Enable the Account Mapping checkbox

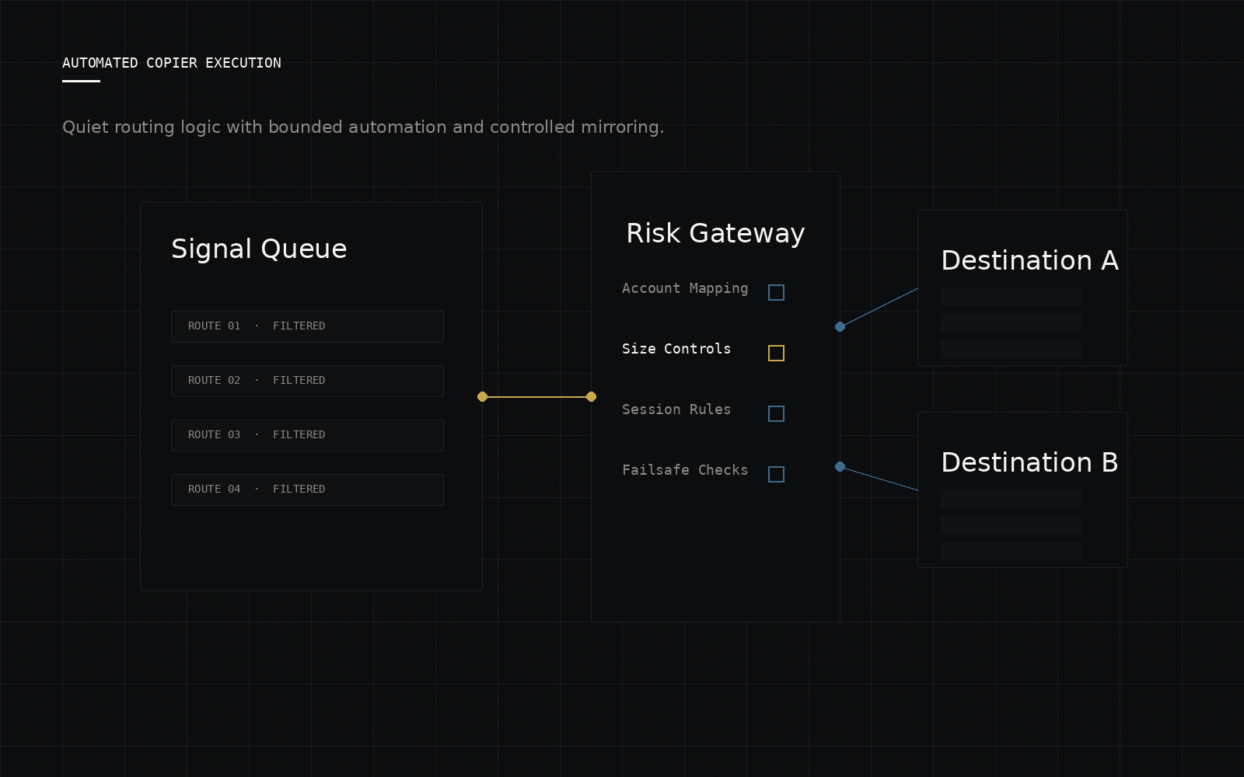(776, 292)
